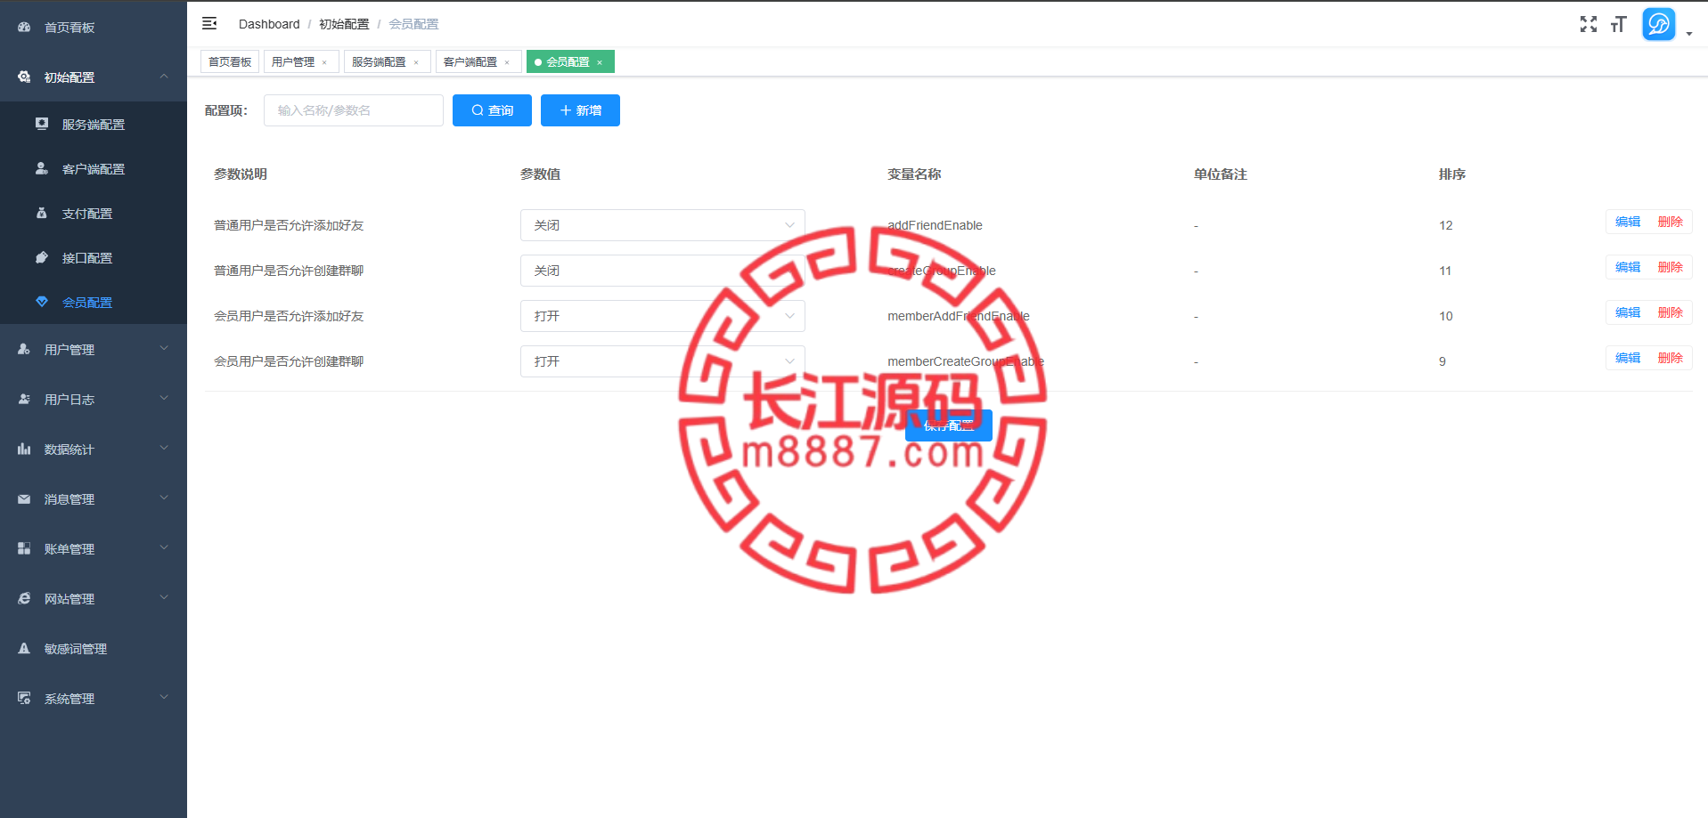This screenshot has height=818, width=1708.
Task: Delete the memberAddFriendEnable row
Action: pos(1671,312)
